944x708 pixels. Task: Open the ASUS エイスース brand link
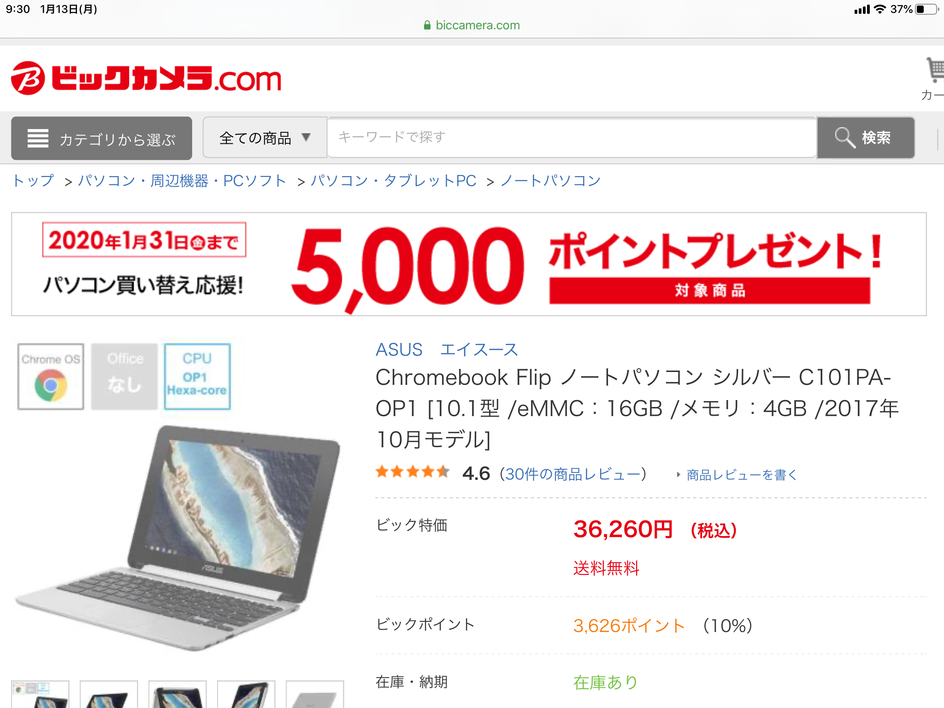pos(447,350)
